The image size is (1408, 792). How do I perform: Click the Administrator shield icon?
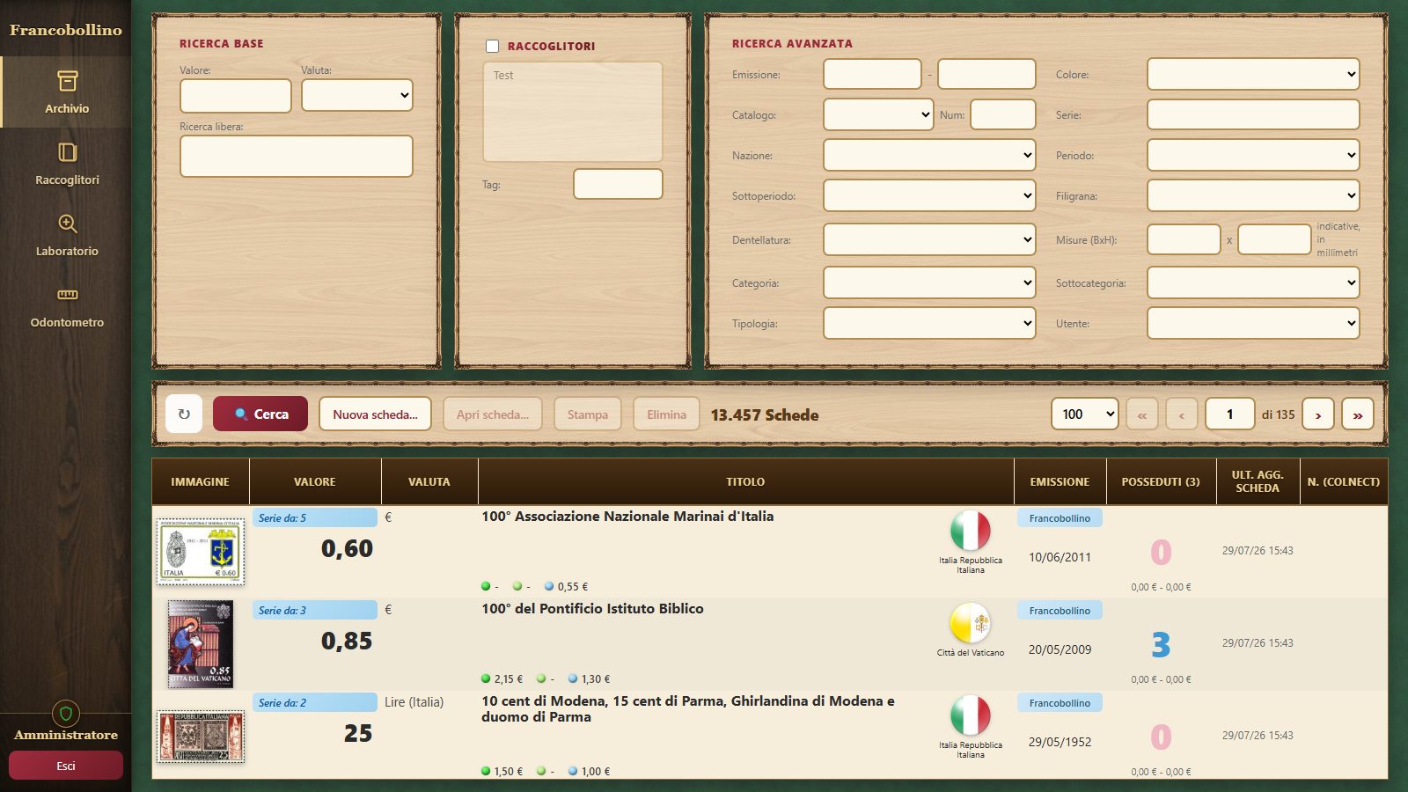coord(66,713)
